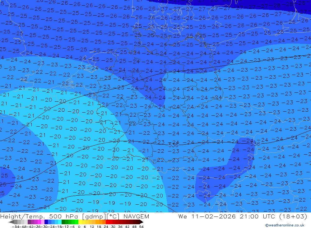Click the '12' legend scale label
Screen dimensions: 311x228
92,227
